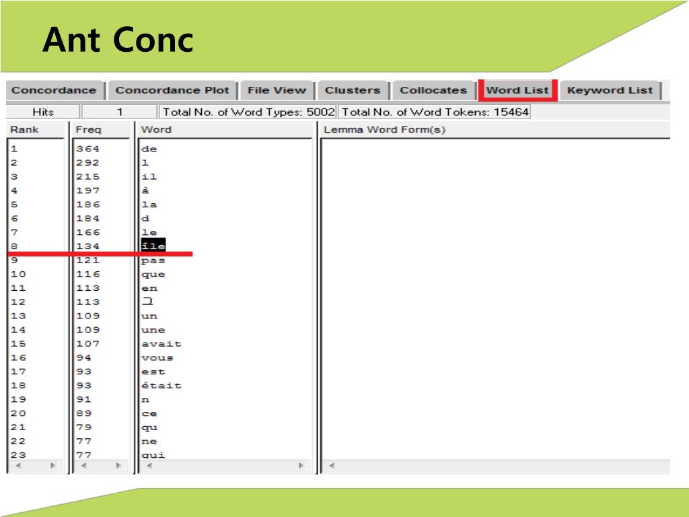Select the word 'que' in list

point(153,275)
